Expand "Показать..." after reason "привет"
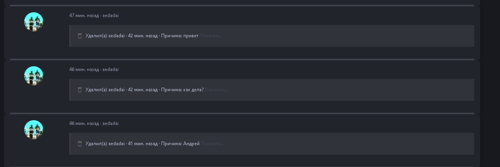 point(212,36)
